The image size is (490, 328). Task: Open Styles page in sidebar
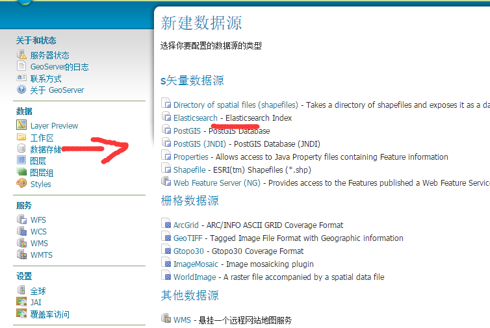coord(41,184)
